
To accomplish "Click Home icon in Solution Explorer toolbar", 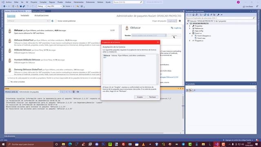I will tap(193, 15).
